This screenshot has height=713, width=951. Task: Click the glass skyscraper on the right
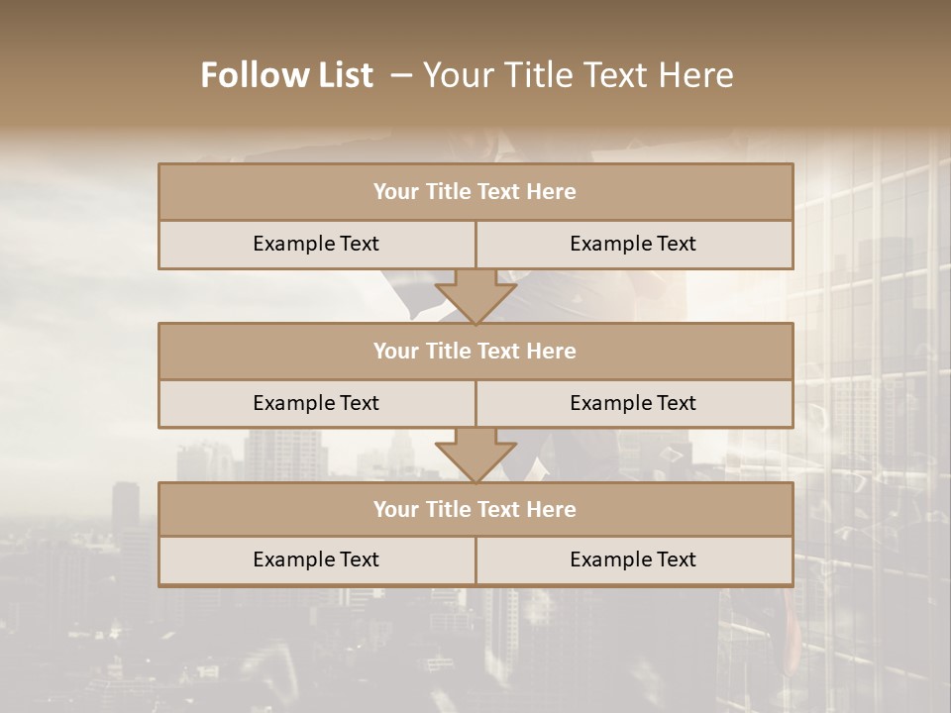pyautogui.click(x=872, y=396)
